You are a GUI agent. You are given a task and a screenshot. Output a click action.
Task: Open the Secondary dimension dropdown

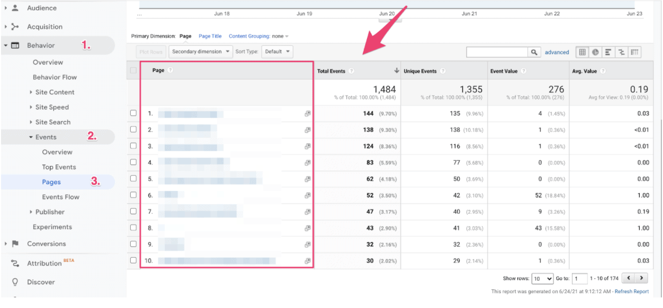click(x=201, y=51)
